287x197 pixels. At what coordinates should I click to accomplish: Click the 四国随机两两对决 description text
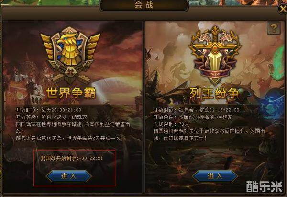click(209, 135)
